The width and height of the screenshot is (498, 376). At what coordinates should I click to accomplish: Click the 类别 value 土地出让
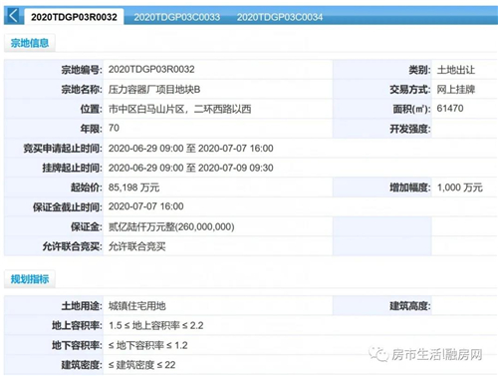coord(456,70)
